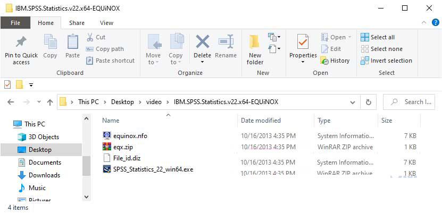Switch to the Share tab
This screenshot has width=442, height=214.
click(76, 23)
